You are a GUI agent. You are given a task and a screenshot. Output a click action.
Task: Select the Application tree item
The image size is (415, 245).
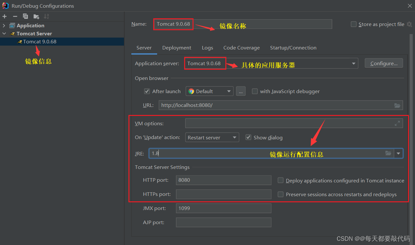coord(30,26)
